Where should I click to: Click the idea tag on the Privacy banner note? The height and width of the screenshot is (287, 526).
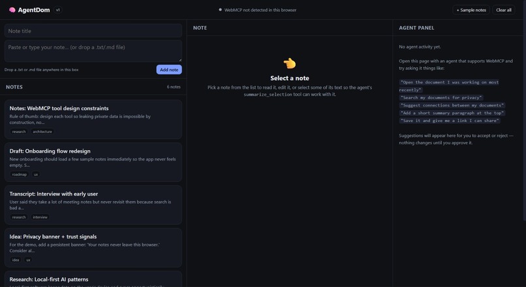(x=16, y=260)
